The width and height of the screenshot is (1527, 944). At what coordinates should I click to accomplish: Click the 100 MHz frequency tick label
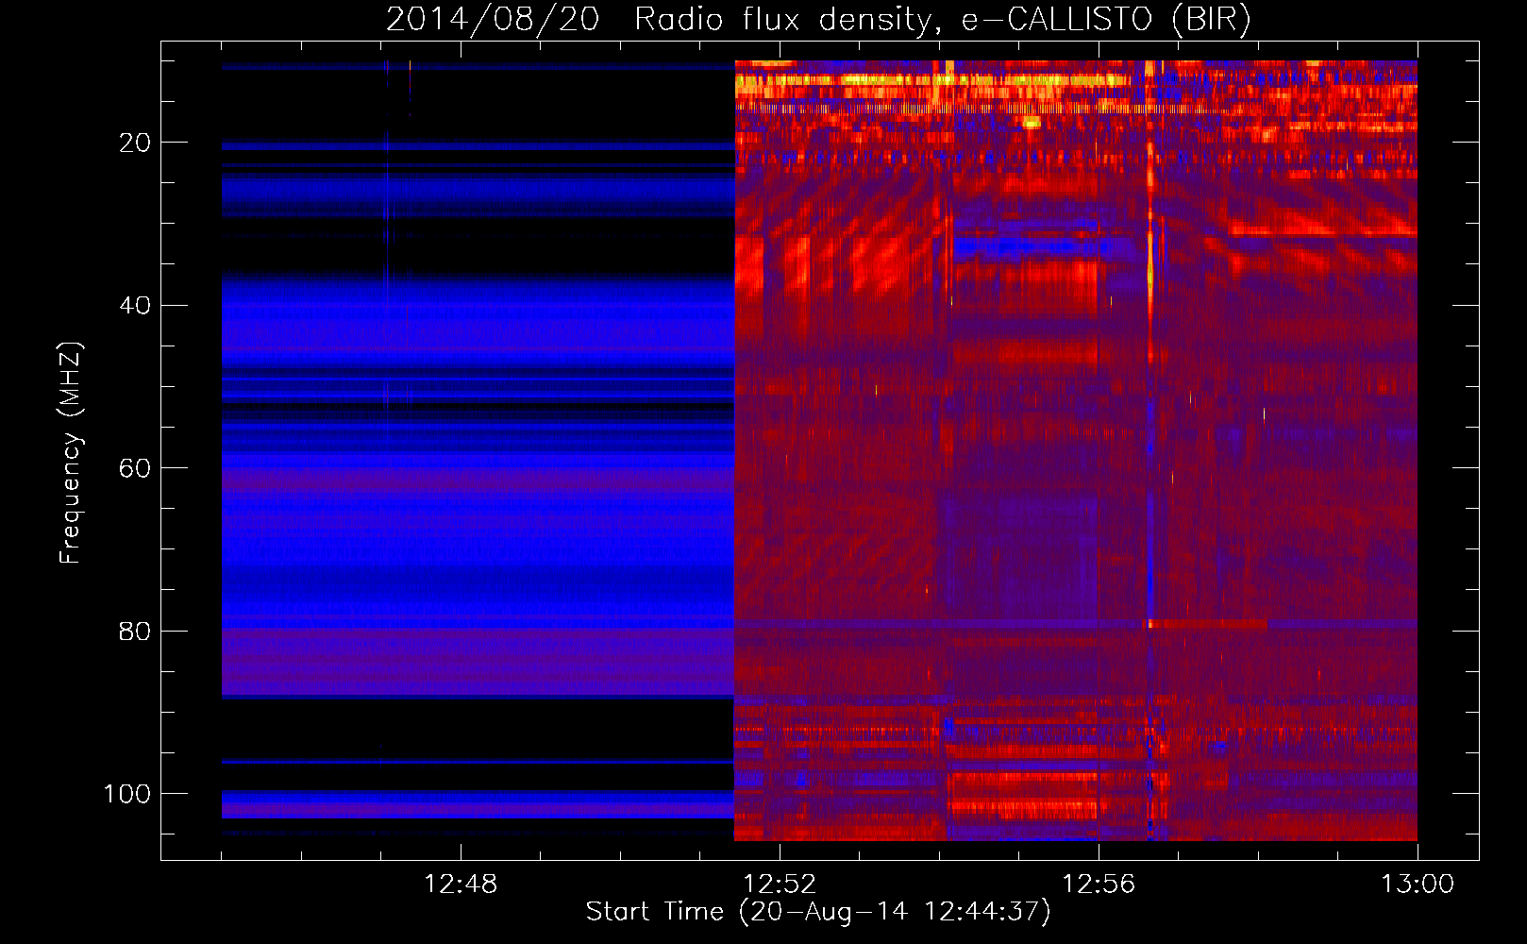click(127, 794)
